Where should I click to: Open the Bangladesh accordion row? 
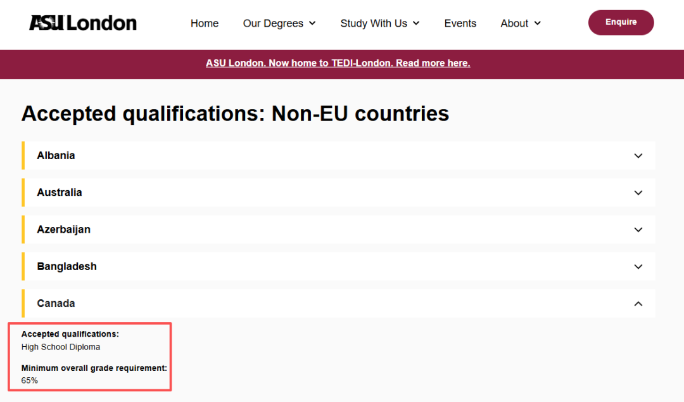pos(66,266)
